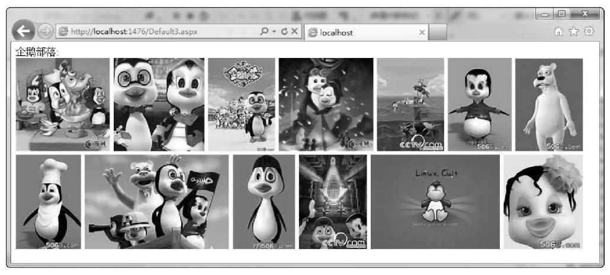Open a new blank tab button
This screenshot has height=275, width=610.
click(437, 33)
